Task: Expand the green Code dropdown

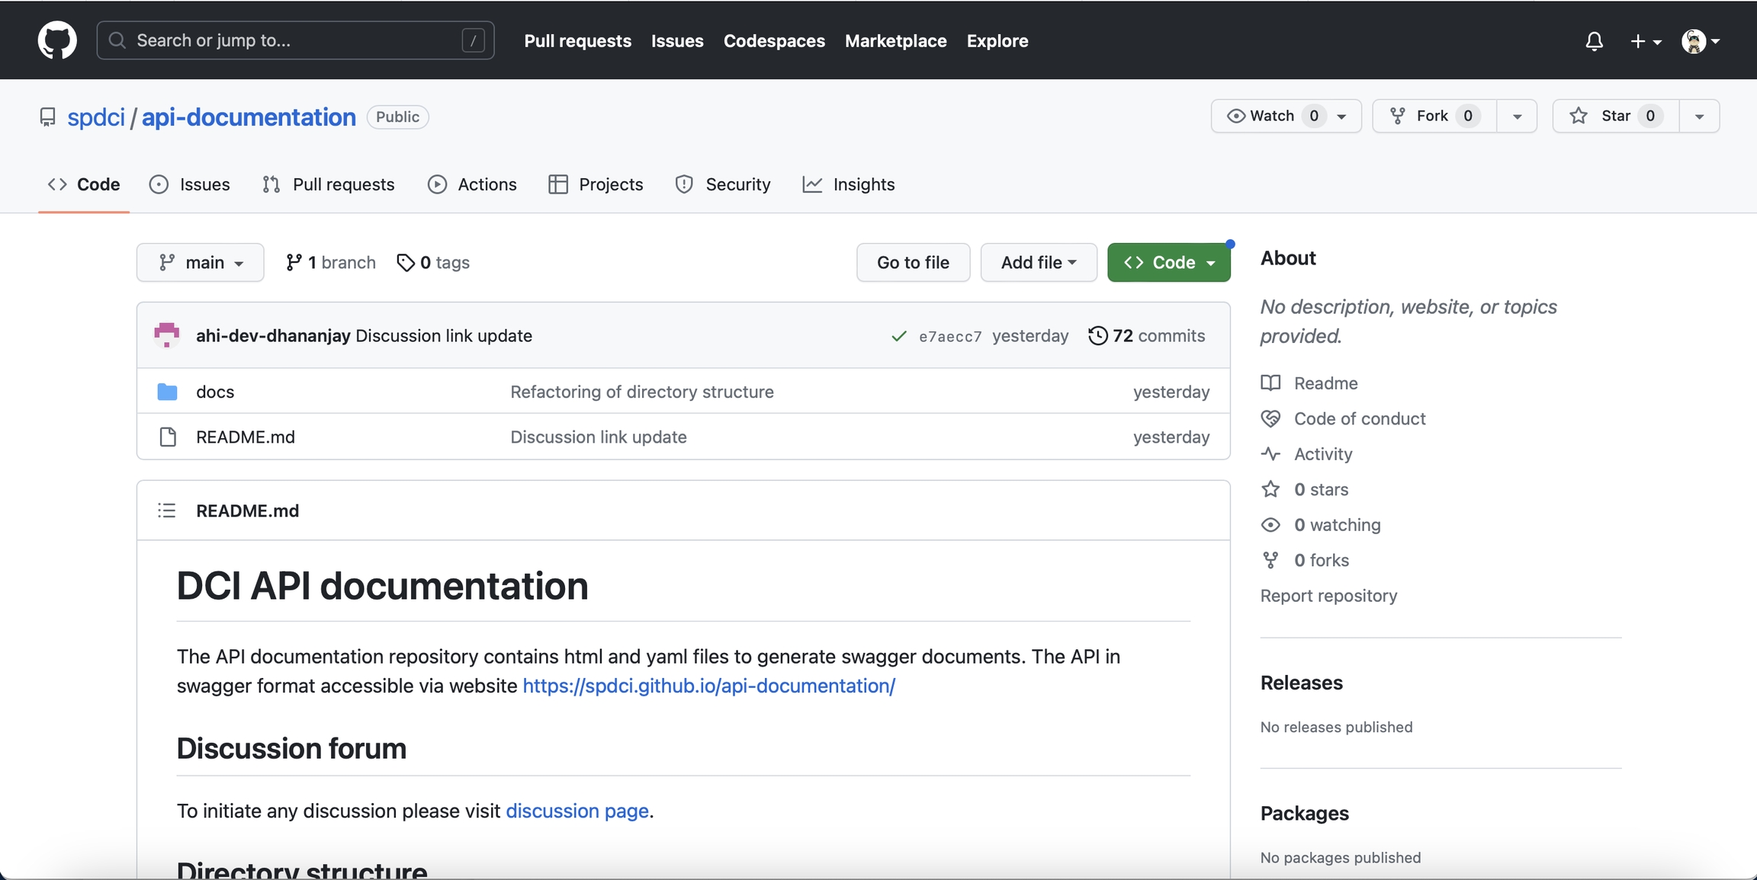Action: [1168, 263]
